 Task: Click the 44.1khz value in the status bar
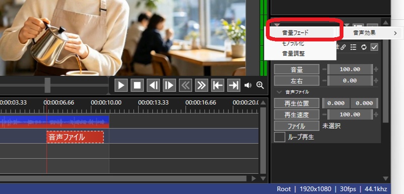[x=376, y=189]
